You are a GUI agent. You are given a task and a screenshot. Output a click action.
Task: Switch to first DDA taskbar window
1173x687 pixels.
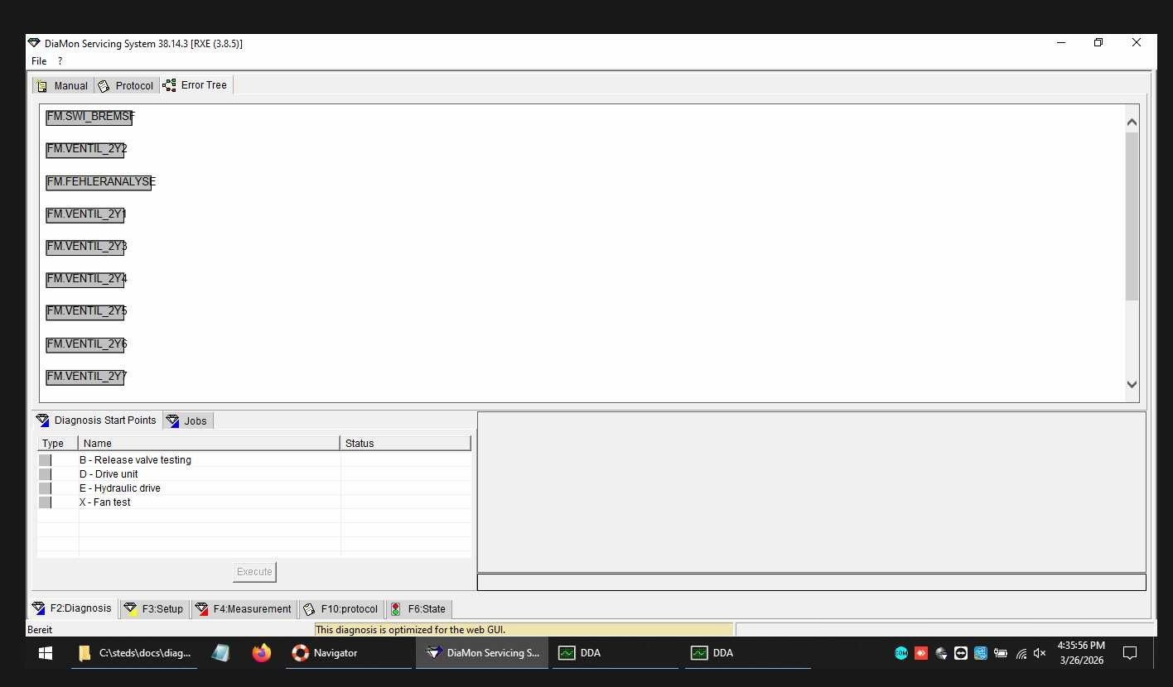pyautogui.click(x=615, y=653)
